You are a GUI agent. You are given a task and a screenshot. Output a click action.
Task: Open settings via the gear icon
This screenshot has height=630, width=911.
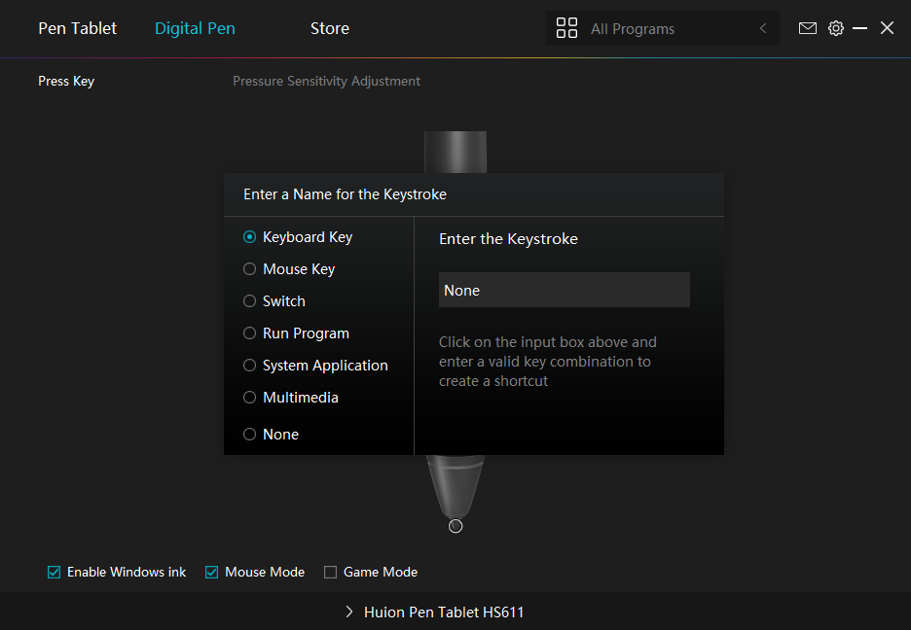[835, 28]
